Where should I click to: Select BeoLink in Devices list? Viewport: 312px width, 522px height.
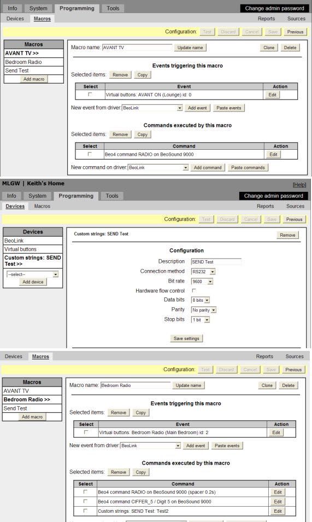(33, 241)
